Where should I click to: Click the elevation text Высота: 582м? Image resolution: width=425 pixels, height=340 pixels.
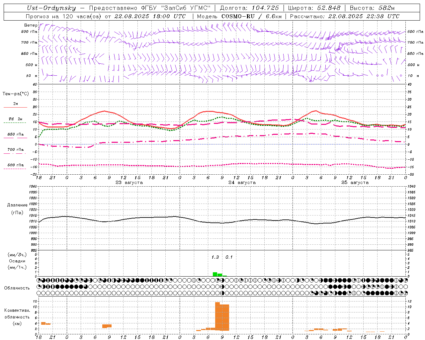tap(372, 8)
